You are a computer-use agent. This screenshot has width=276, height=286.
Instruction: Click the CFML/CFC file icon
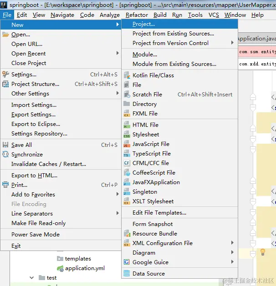127,163
